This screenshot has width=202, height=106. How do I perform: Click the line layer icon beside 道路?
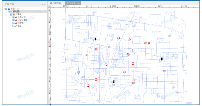point(16,26)
